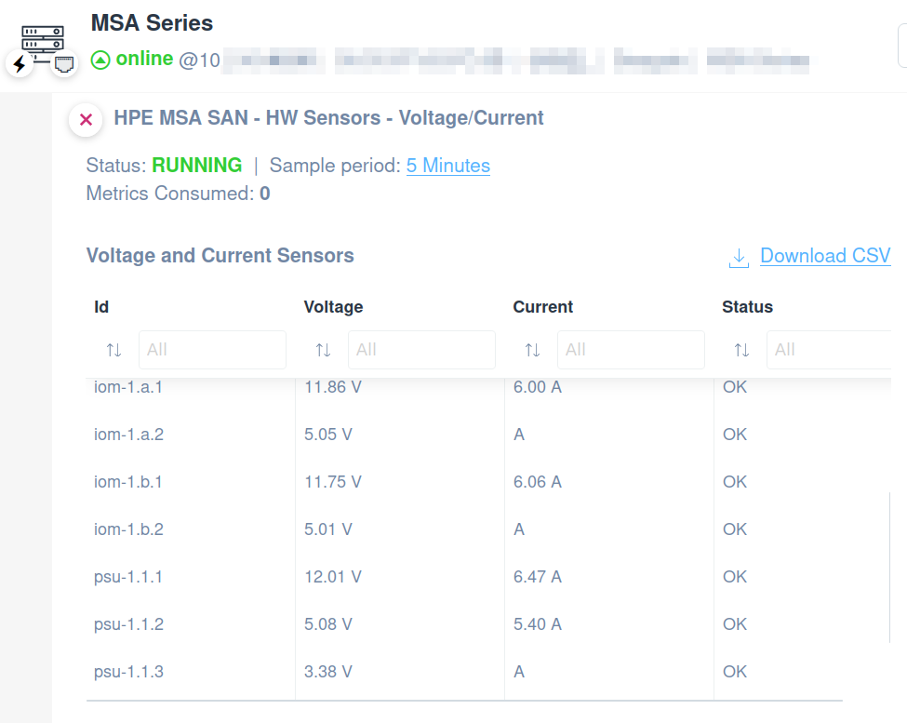Click the Current column header

click(543, 306)
